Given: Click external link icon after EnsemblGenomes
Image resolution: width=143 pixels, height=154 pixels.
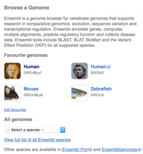Looking at the screenshot, I should pos(140,150).
